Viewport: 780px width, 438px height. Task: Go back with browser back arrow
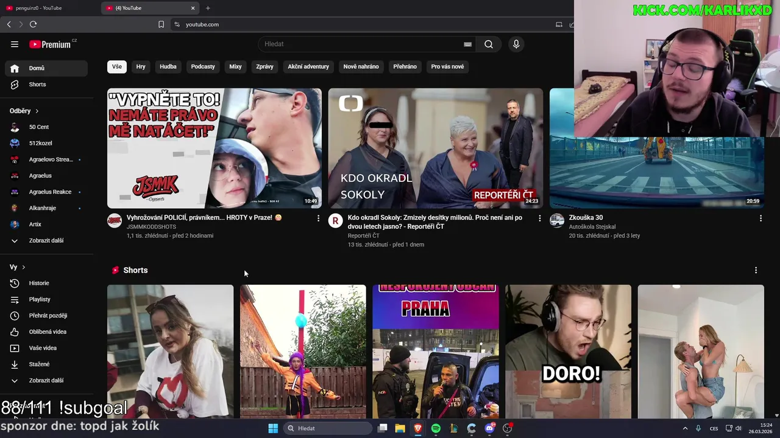pyautogui.click(x=9, y=24)
